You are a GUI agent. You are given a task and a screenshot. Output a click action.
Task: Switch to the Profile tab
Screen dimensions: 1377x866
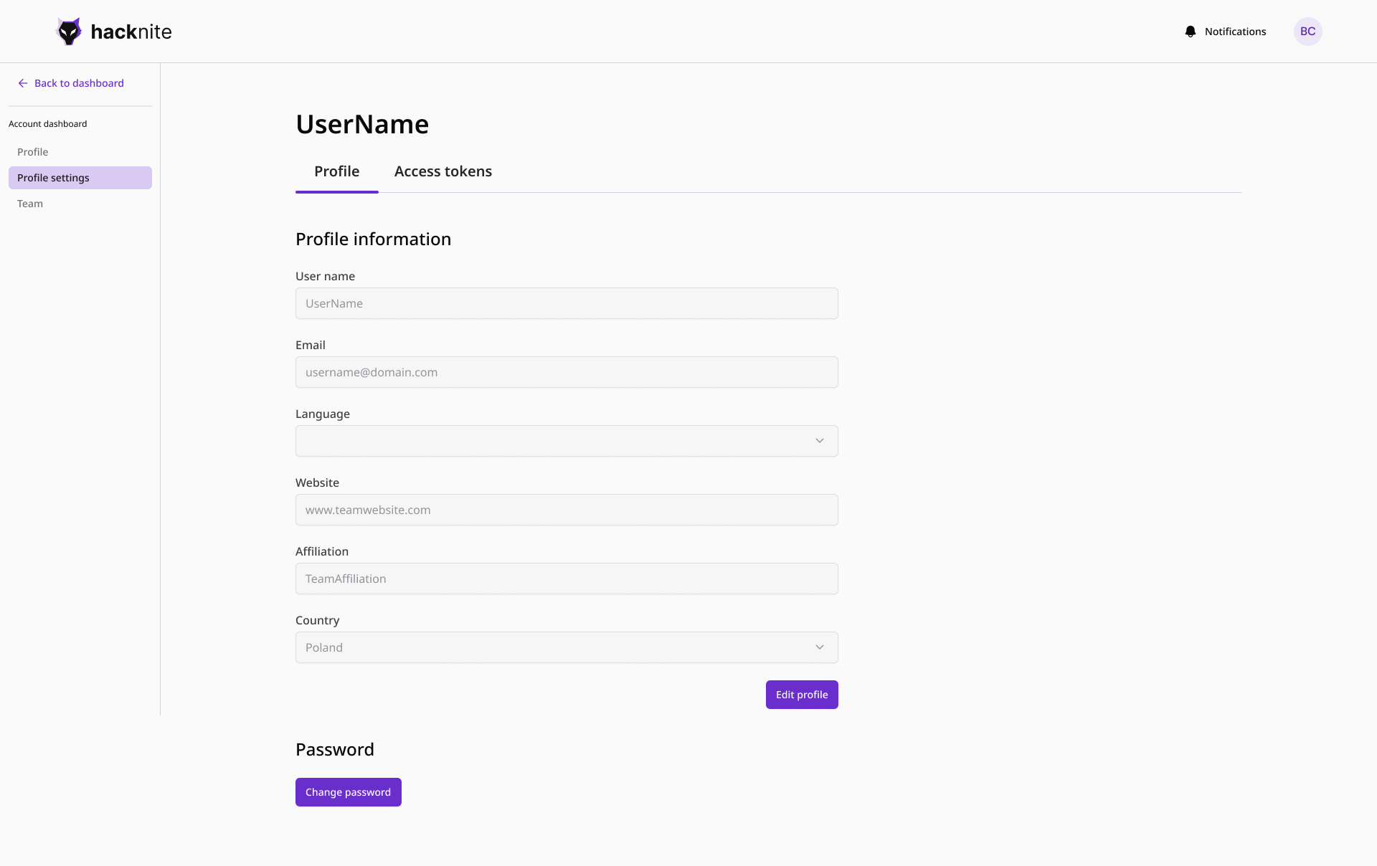337,171
